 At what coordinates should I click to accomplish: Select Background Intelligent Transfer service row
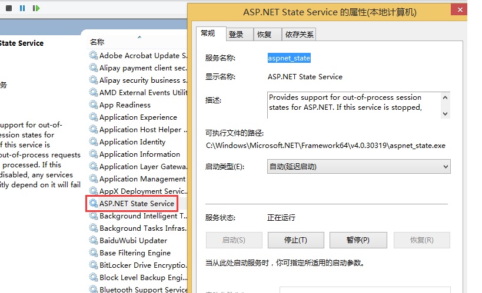tap(138, 215)
